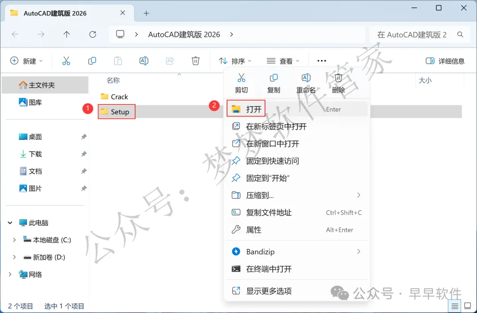This screenshot has height=313, width=477.
Task: Switch to details list view at bottom right
Action: pyautogui.click(x=454, y=306)
